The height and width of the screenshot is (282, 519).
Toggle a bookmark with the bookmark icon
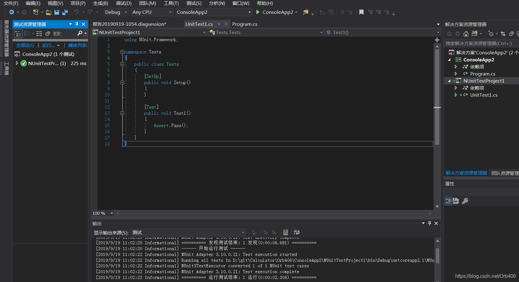click(x=361, y=12)
